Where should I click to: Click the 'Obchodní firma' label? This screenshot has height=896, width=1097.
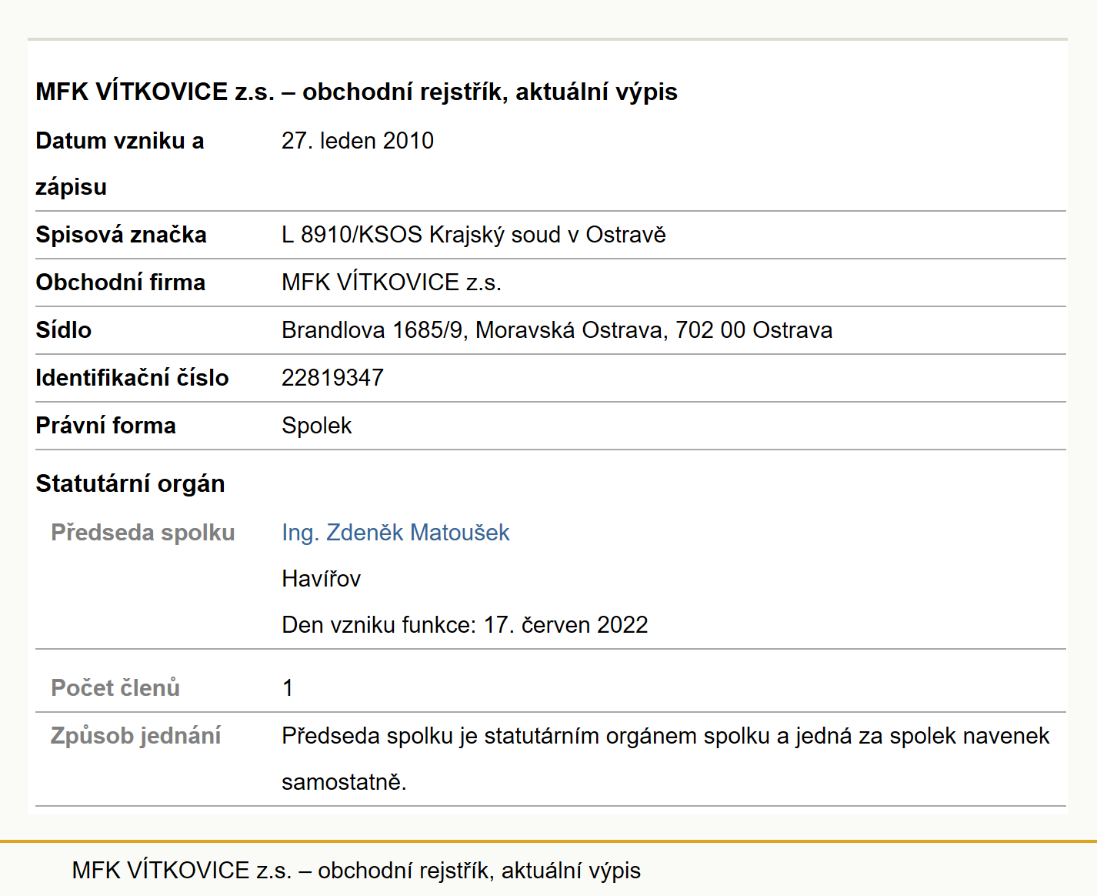(120, 283)
